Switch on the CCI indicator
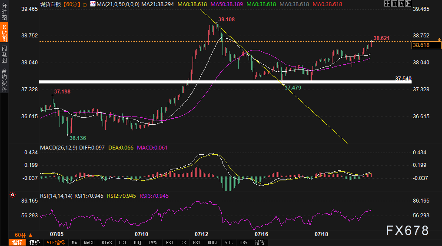The width and height of the screenshot is (442, 246). point(123,243)
